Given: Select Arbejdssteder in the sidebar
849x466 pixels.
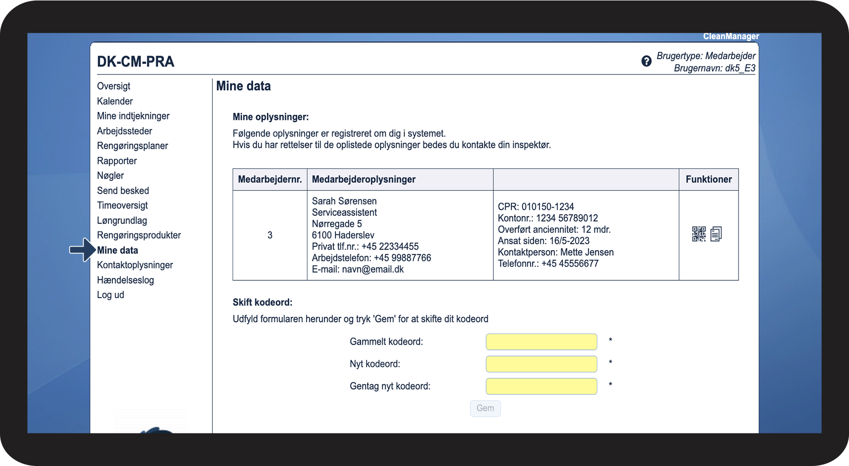Looking at the screenshot, I should pyautogui.click(x=124, y=131).
